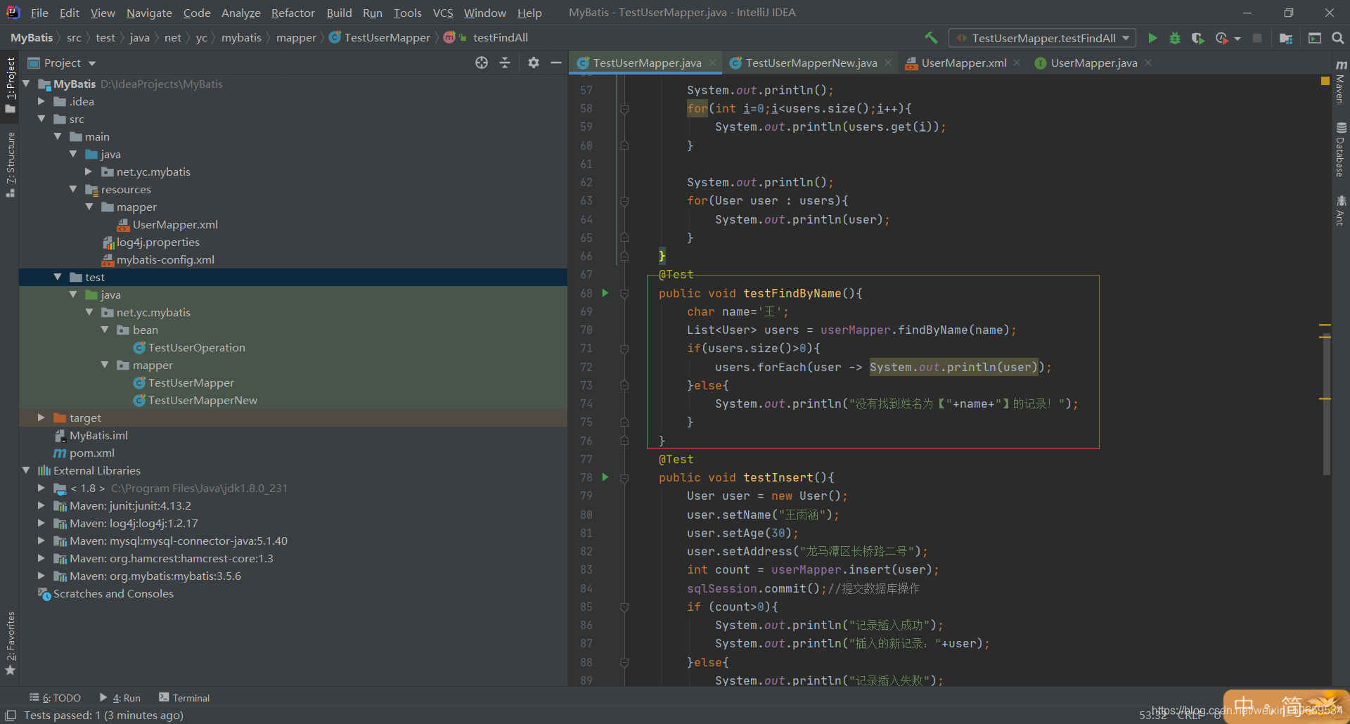Open the Database tool window on right sidebar
The image size is (1350, 724).
[1341, 150]
